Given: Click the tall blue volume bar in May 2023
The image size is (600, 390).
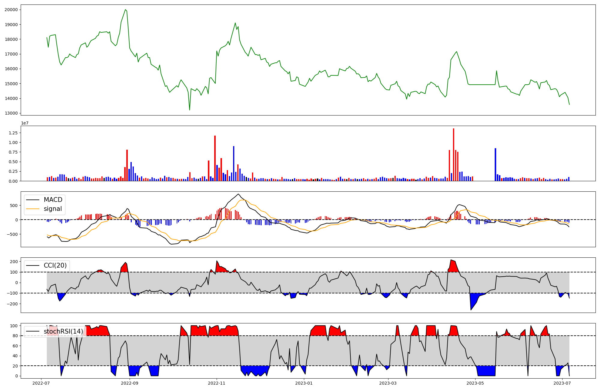Looking at the screenshot, I should click(x=495, y=164).
